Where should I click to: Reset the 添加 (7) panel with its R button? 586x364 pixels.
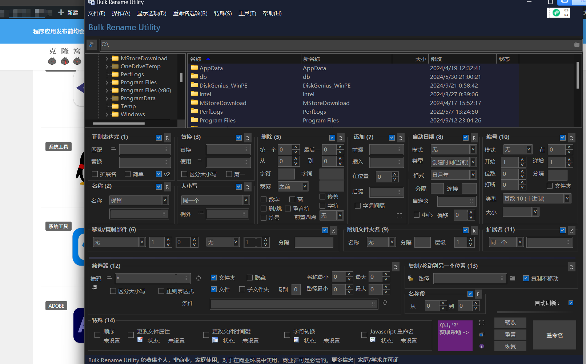(x=401, y=138)
